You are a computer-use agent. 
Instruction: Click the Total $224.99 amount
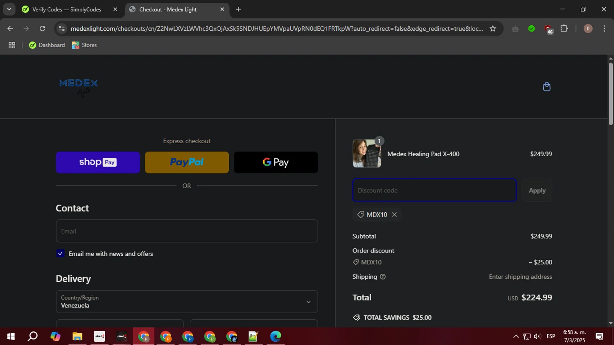[537, 298]
